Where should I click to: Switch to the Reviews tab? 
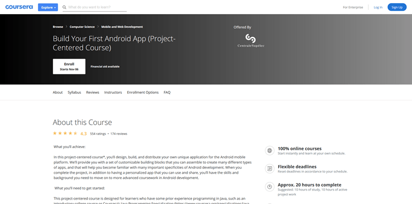(93, 92)
